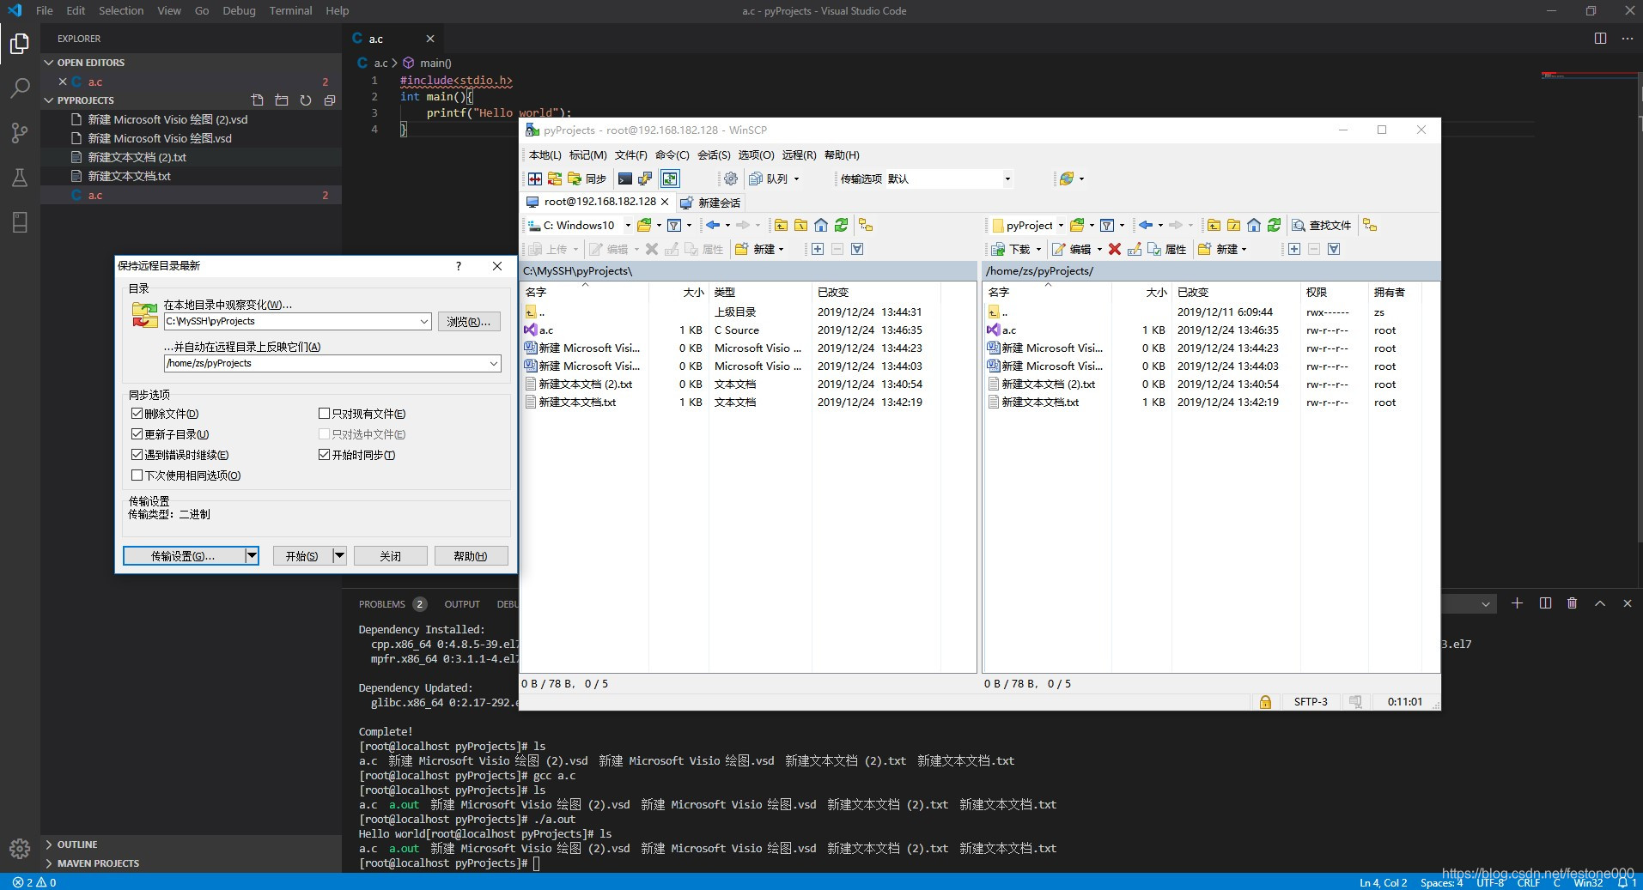This screenshot has width=1643, height=890.
Task: Open the Search view in VS Code activity bar
Action: click(x=20, y=88)
